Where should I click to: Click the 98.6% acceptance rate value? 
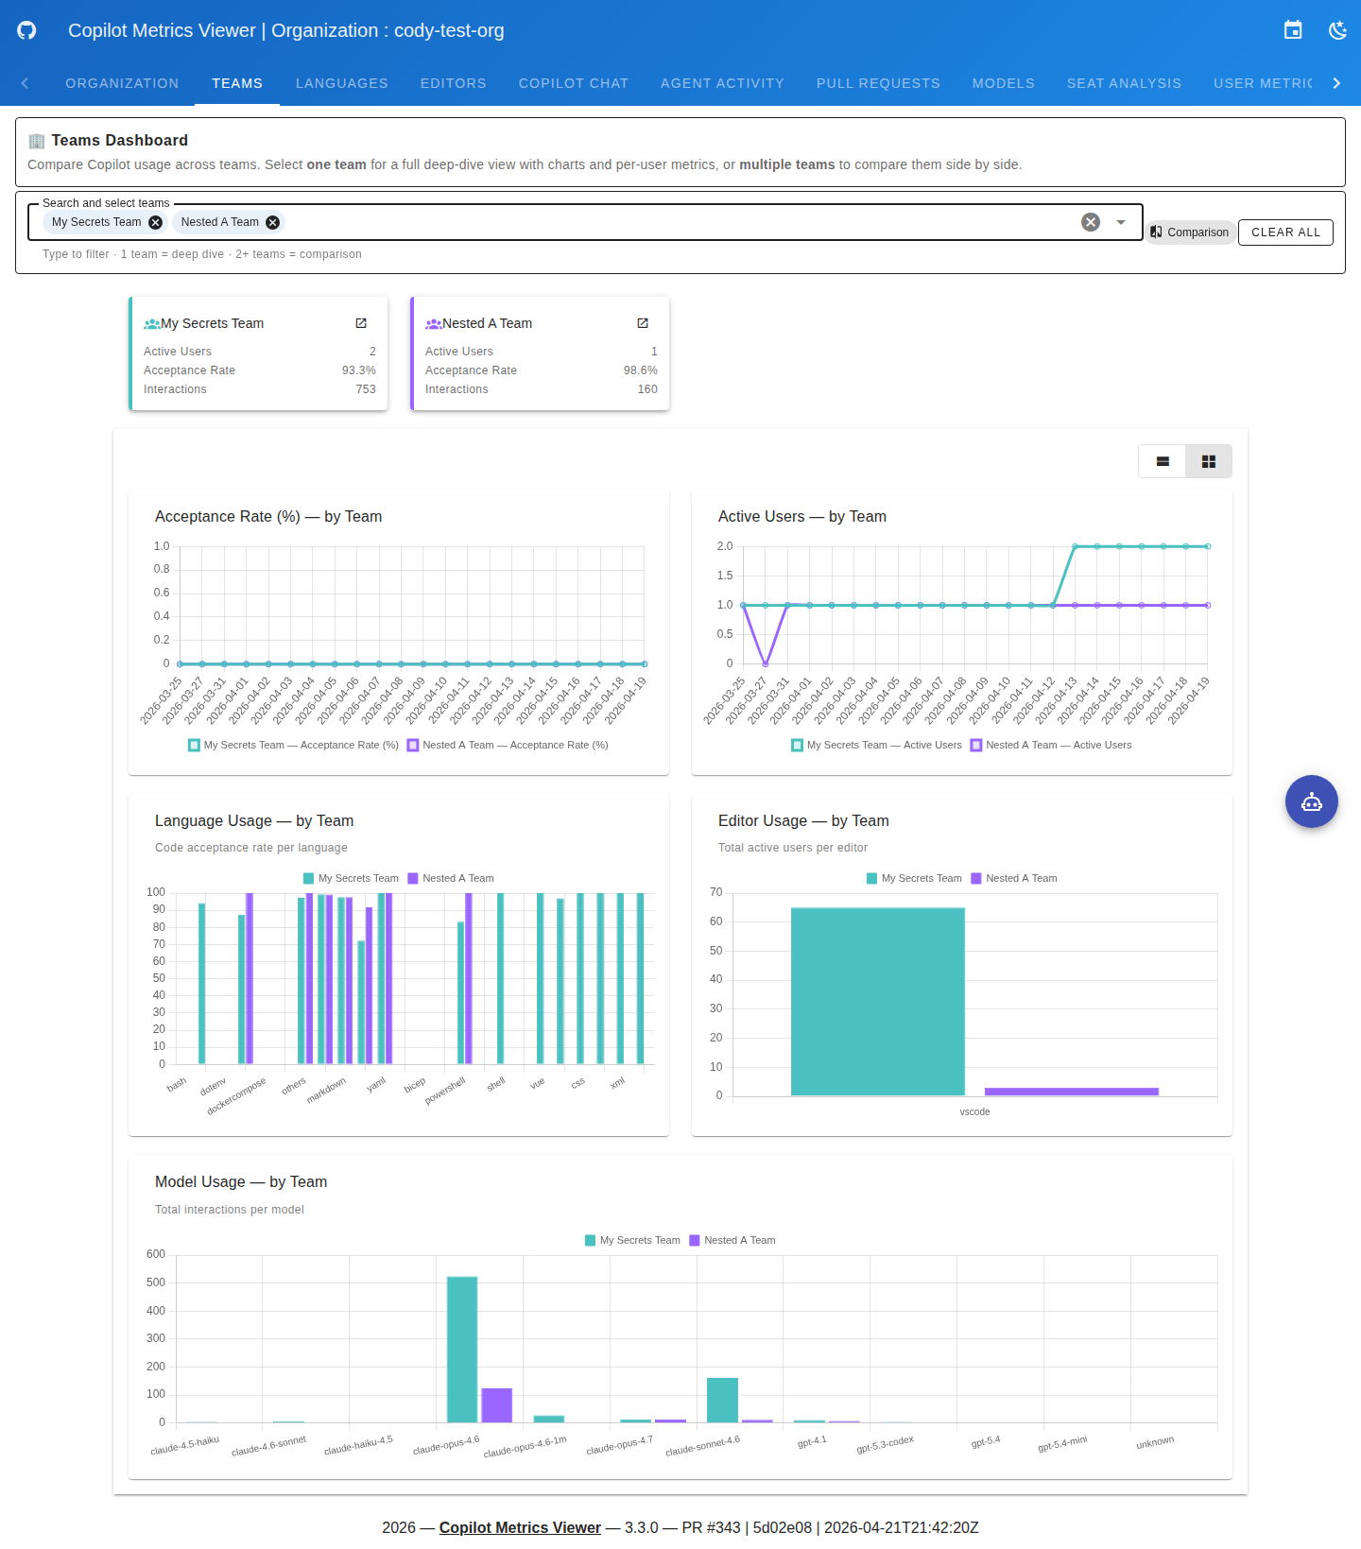(x=641, y=370)
